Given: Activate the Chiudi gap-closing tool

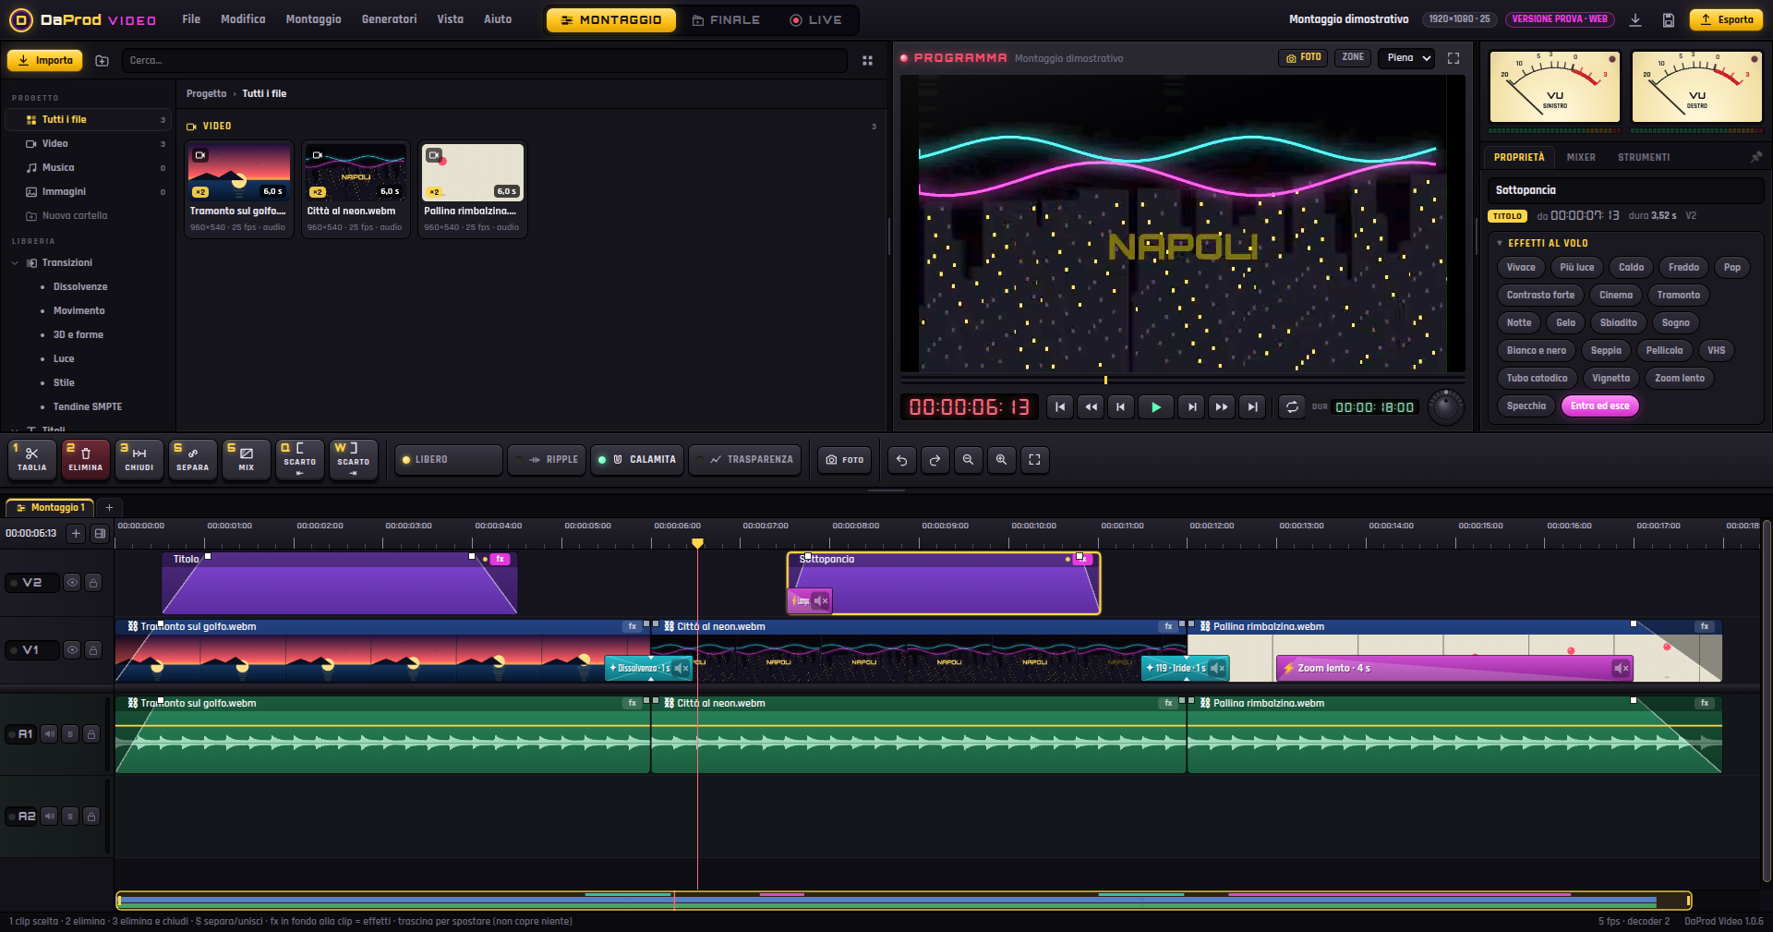Looking at the screenshot, I should 139,459.
